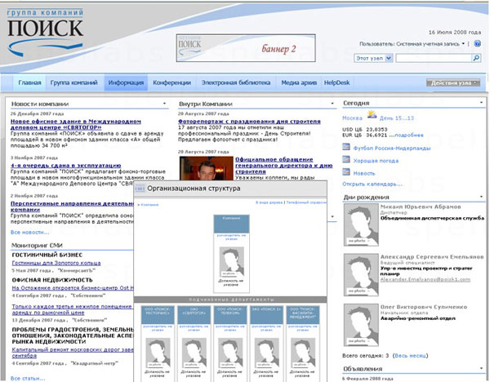
Task: Open Олег Викторович Сулименко's photo
Action: 361,325
